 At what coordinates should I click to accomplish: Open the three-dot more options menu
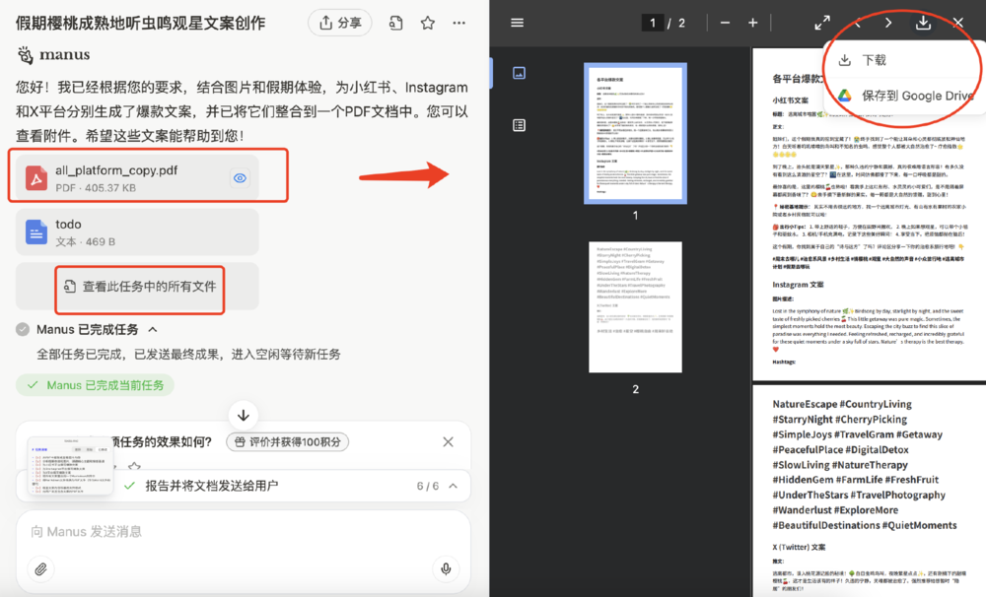[x=458, y=23]
